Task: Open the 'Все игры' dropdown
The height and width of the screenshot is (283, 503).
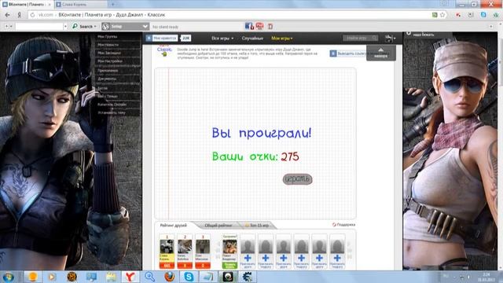Action: point(222,39)
